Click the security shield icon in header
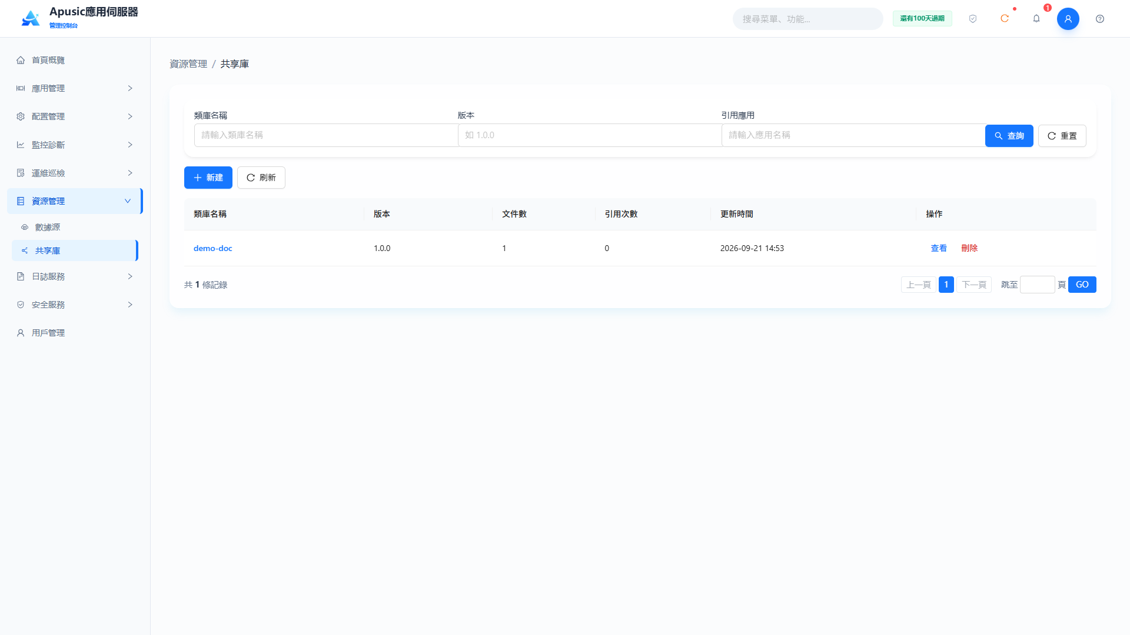Screen dimensions: 1130x635 [x=973, y=19]
